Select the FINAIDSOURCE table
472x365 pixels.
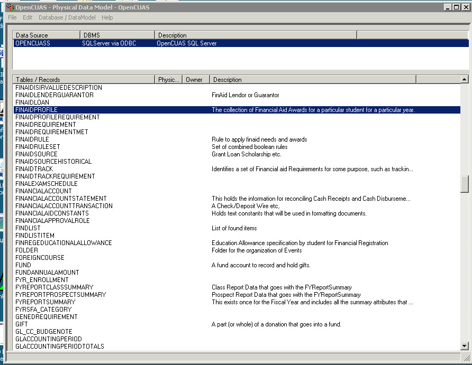(37, 154)
